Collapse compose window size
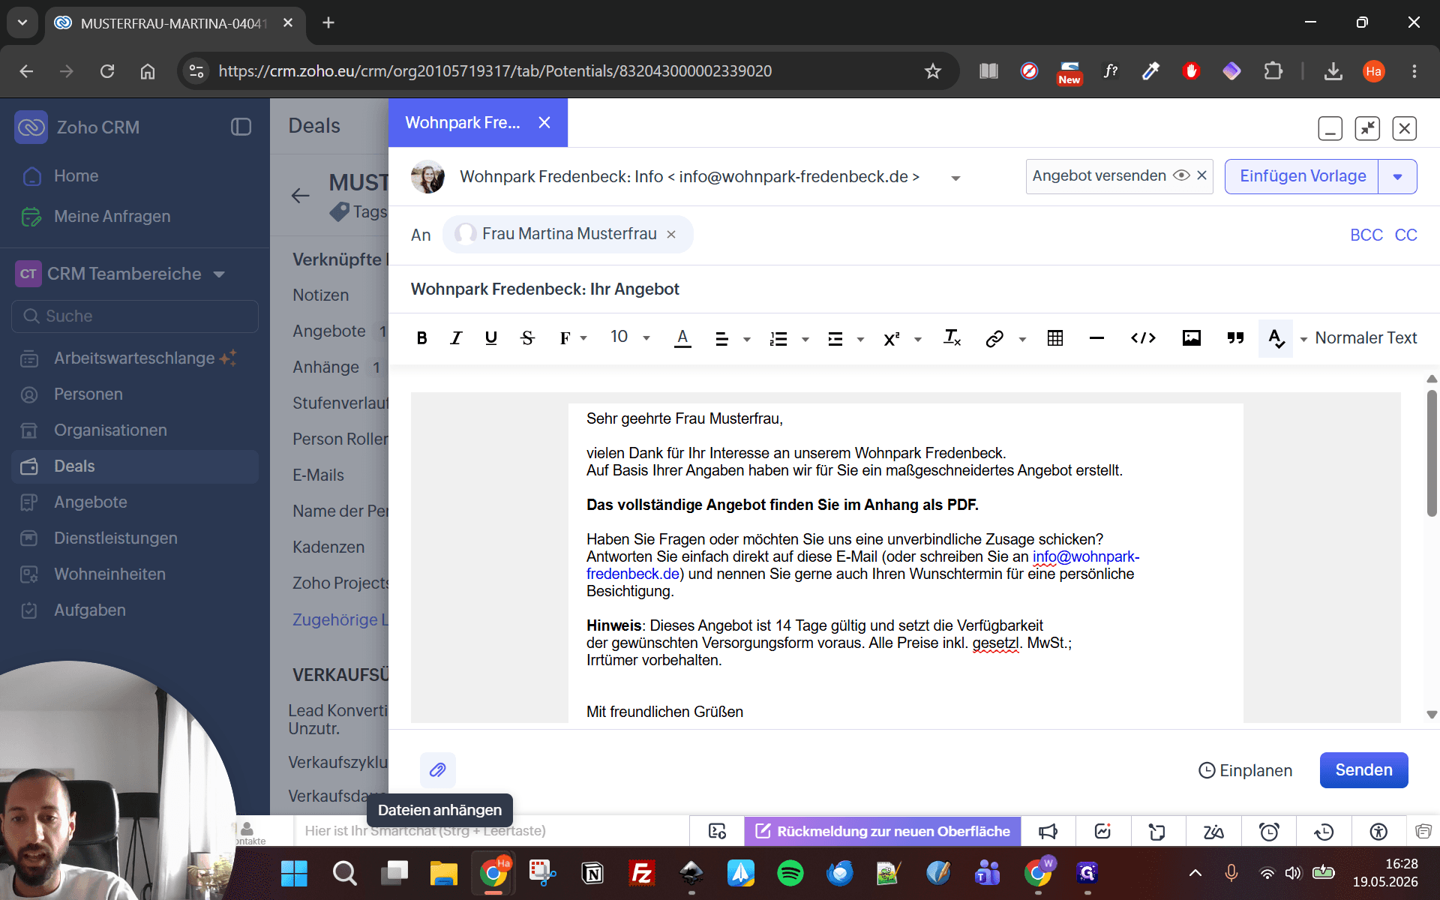The width and height of the screenshot is (1440, 900). (x=1367, y=128)
